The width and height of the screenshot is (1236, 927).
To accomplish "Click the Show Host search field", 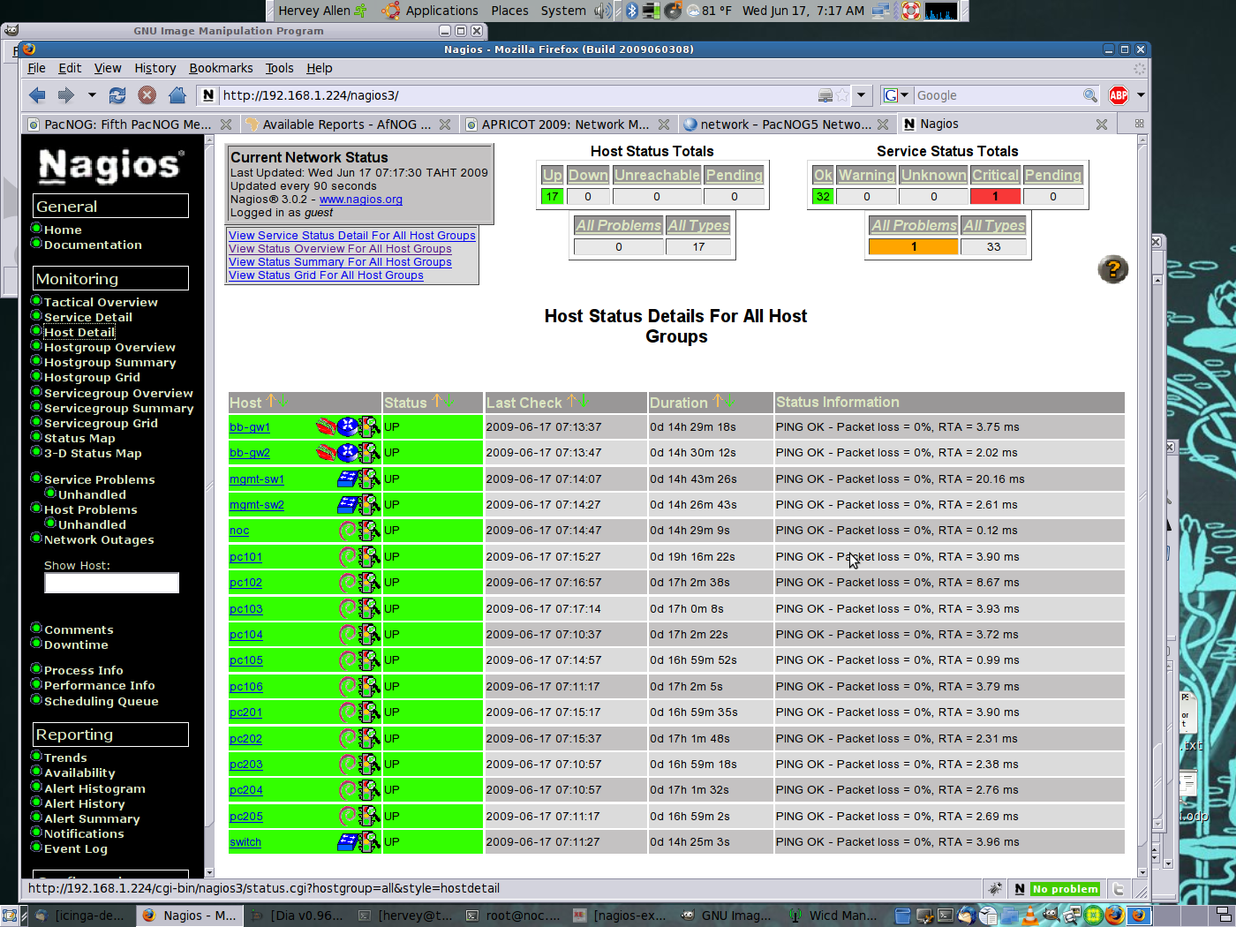I will [x=112, y=583].
